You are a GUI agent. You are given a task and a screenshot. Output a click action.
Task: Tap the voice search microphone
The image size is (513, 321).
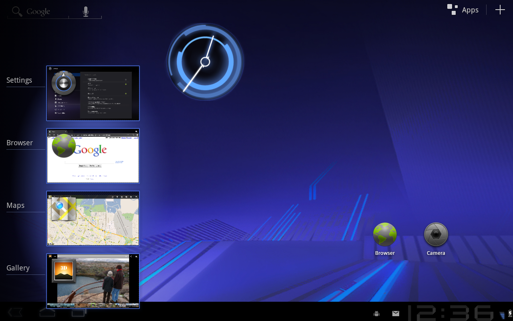(85, 12)
